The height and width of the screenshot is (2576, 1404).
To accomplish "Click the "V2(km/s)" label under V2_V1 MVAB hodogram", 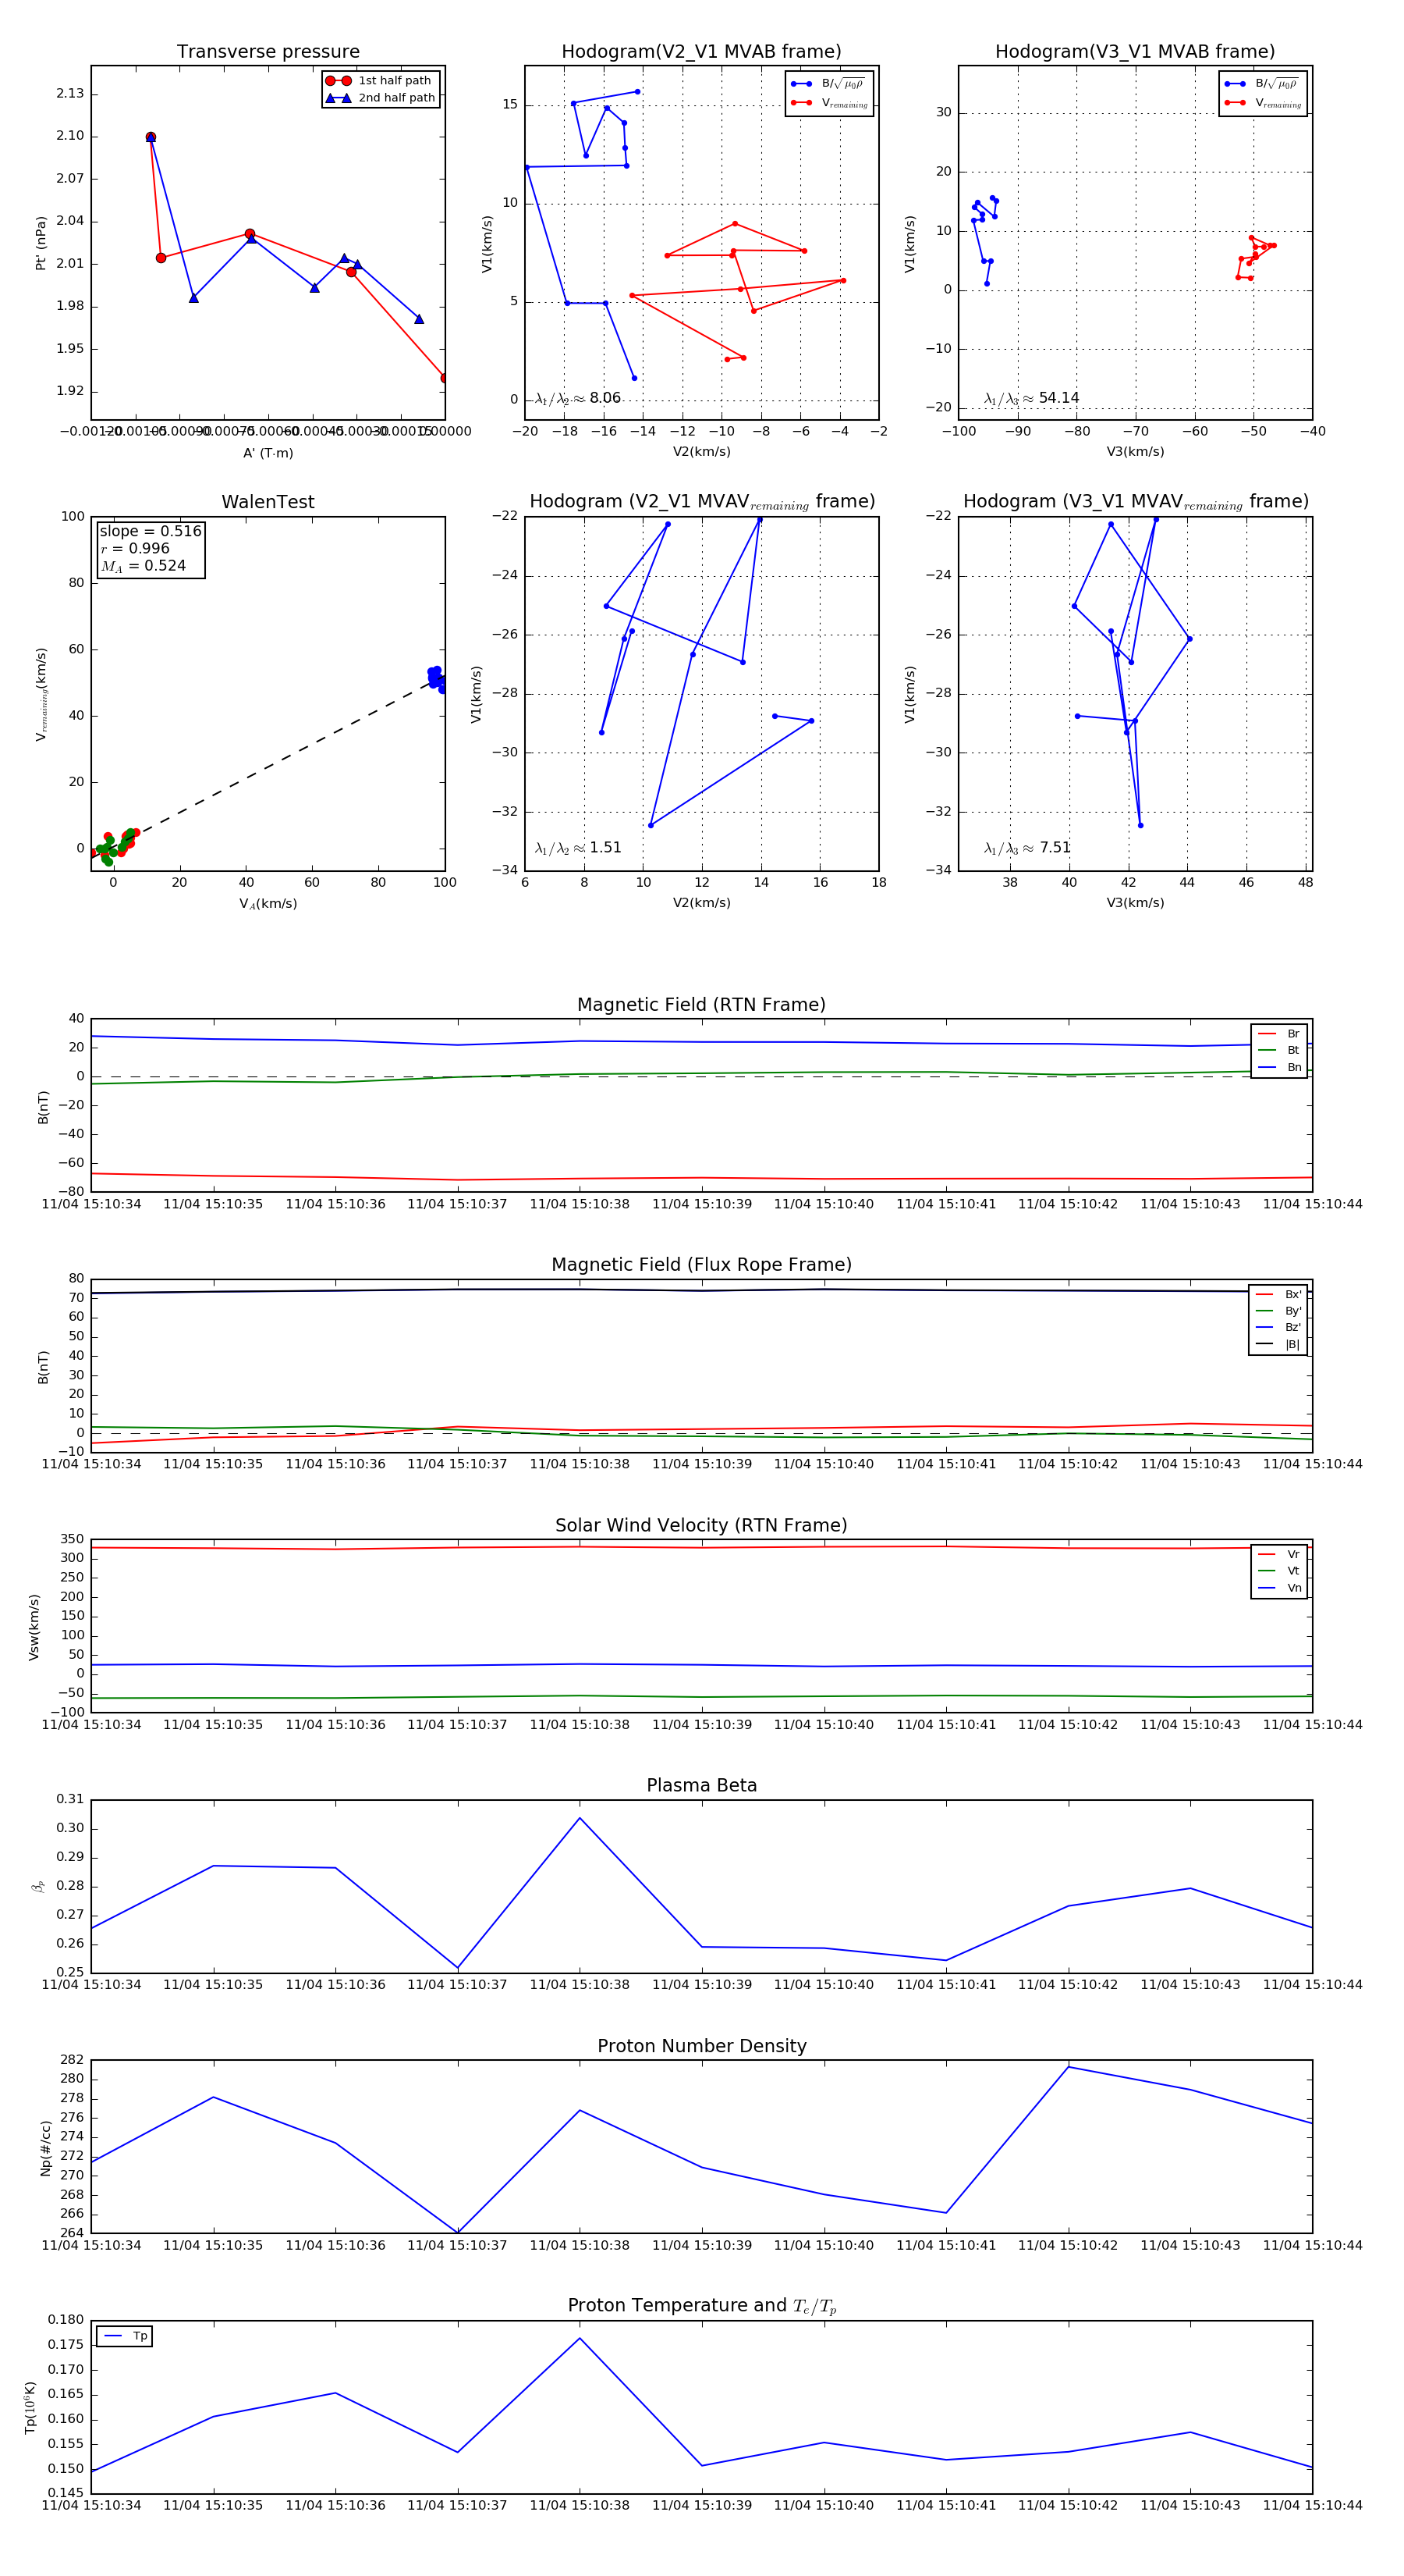I will click(x=701, y=452).
